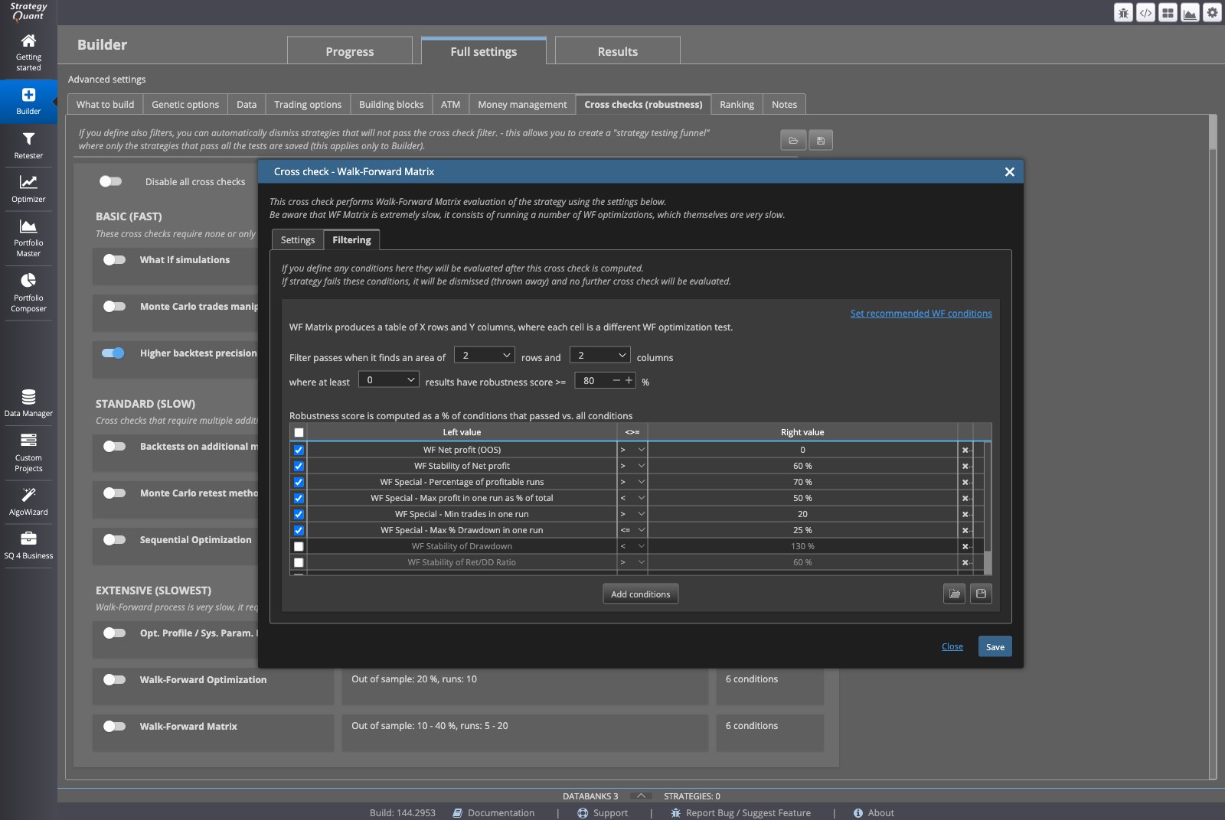
Task: Switch to Money management tab
Action: pyautogui.click(x=522, y=104)
